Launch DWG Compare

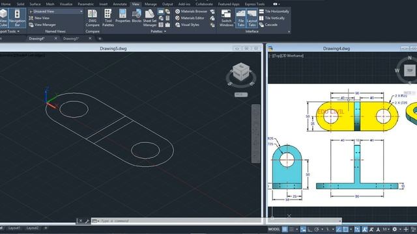point(93,18)
